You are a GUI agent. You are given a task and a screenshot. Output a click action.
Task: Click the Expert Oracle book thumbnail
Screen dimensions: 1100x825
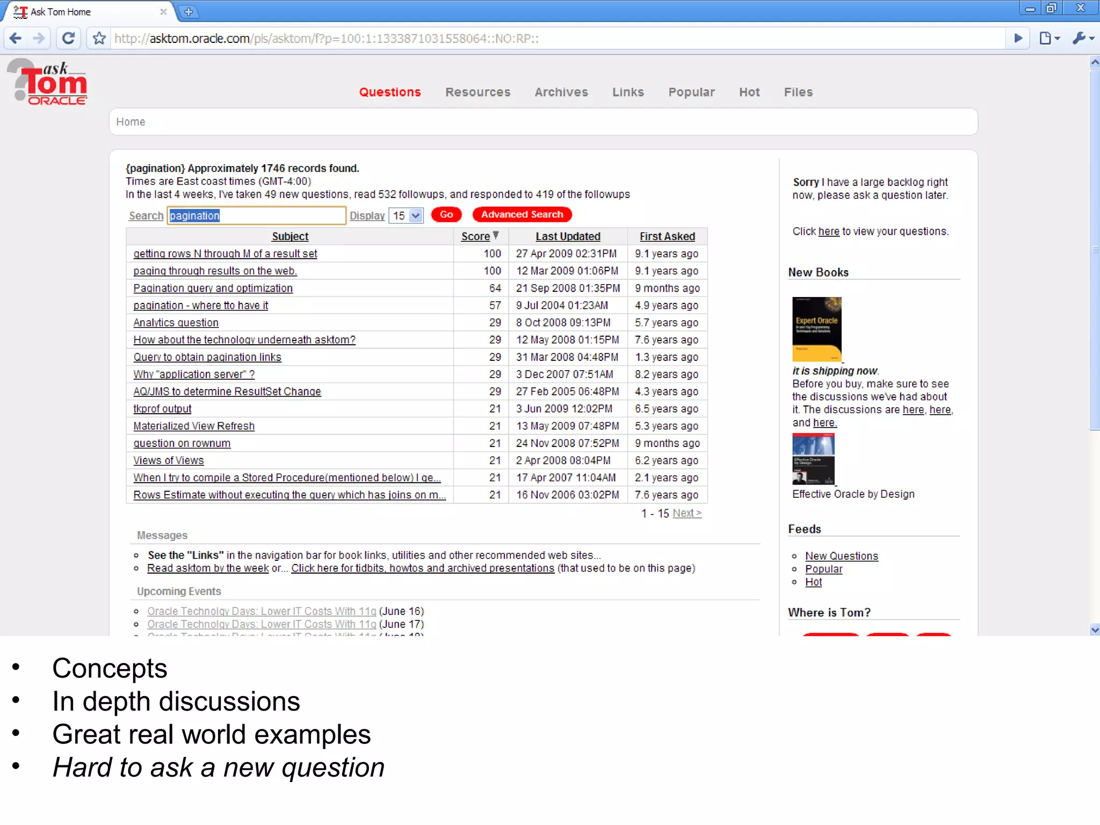point(816,329)
